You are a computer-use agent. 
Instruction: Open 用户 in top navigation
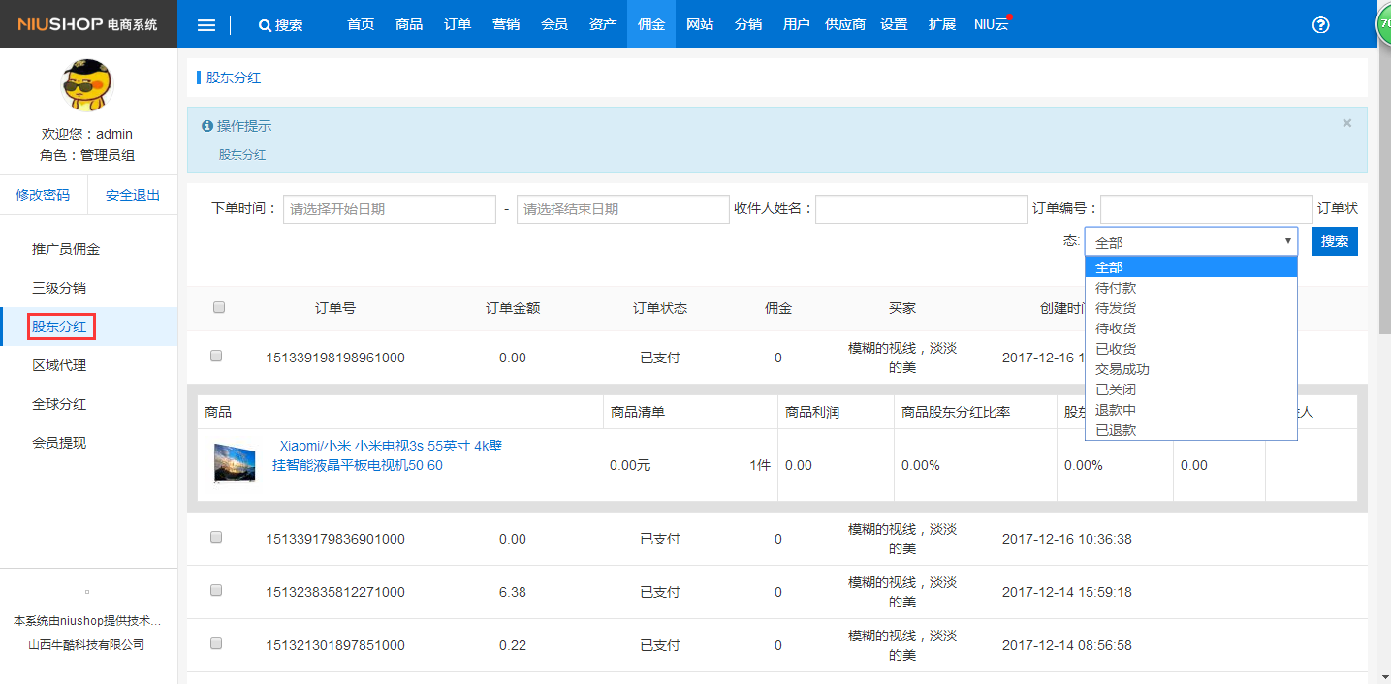[797, 24]
